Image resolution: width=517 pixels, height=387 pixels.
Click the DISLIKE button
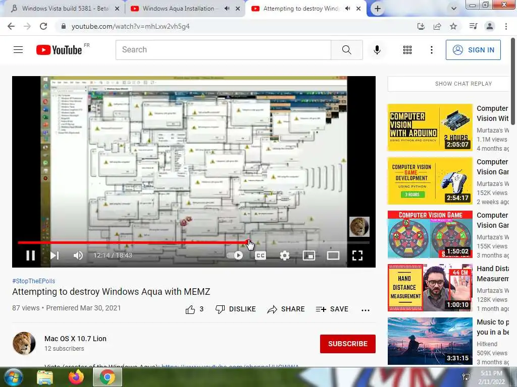tap(235, 309)
